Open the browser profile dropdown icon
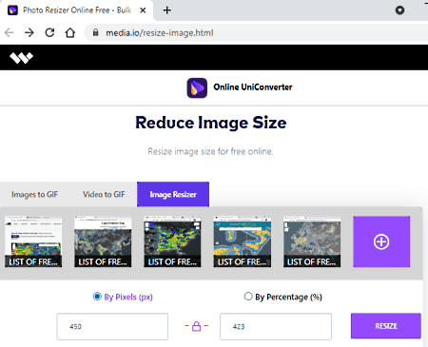428x347 pixels. [x=399, y=10]
